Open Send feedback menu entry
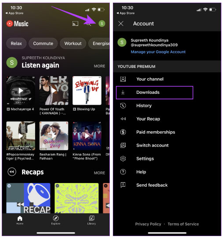This screenshot has width=224, height=240. 167,185
